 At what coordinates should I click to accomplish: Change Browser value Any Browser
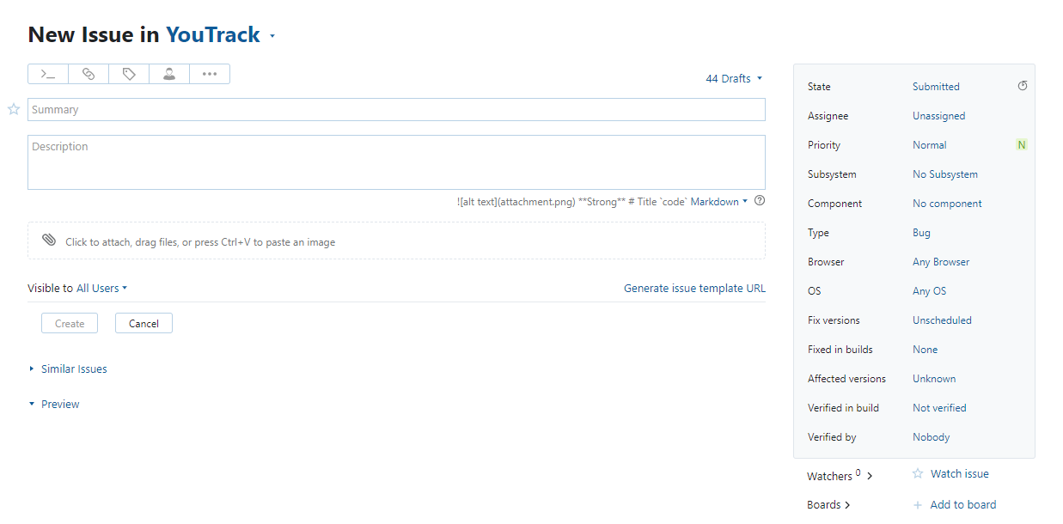[x=941, y=262]
